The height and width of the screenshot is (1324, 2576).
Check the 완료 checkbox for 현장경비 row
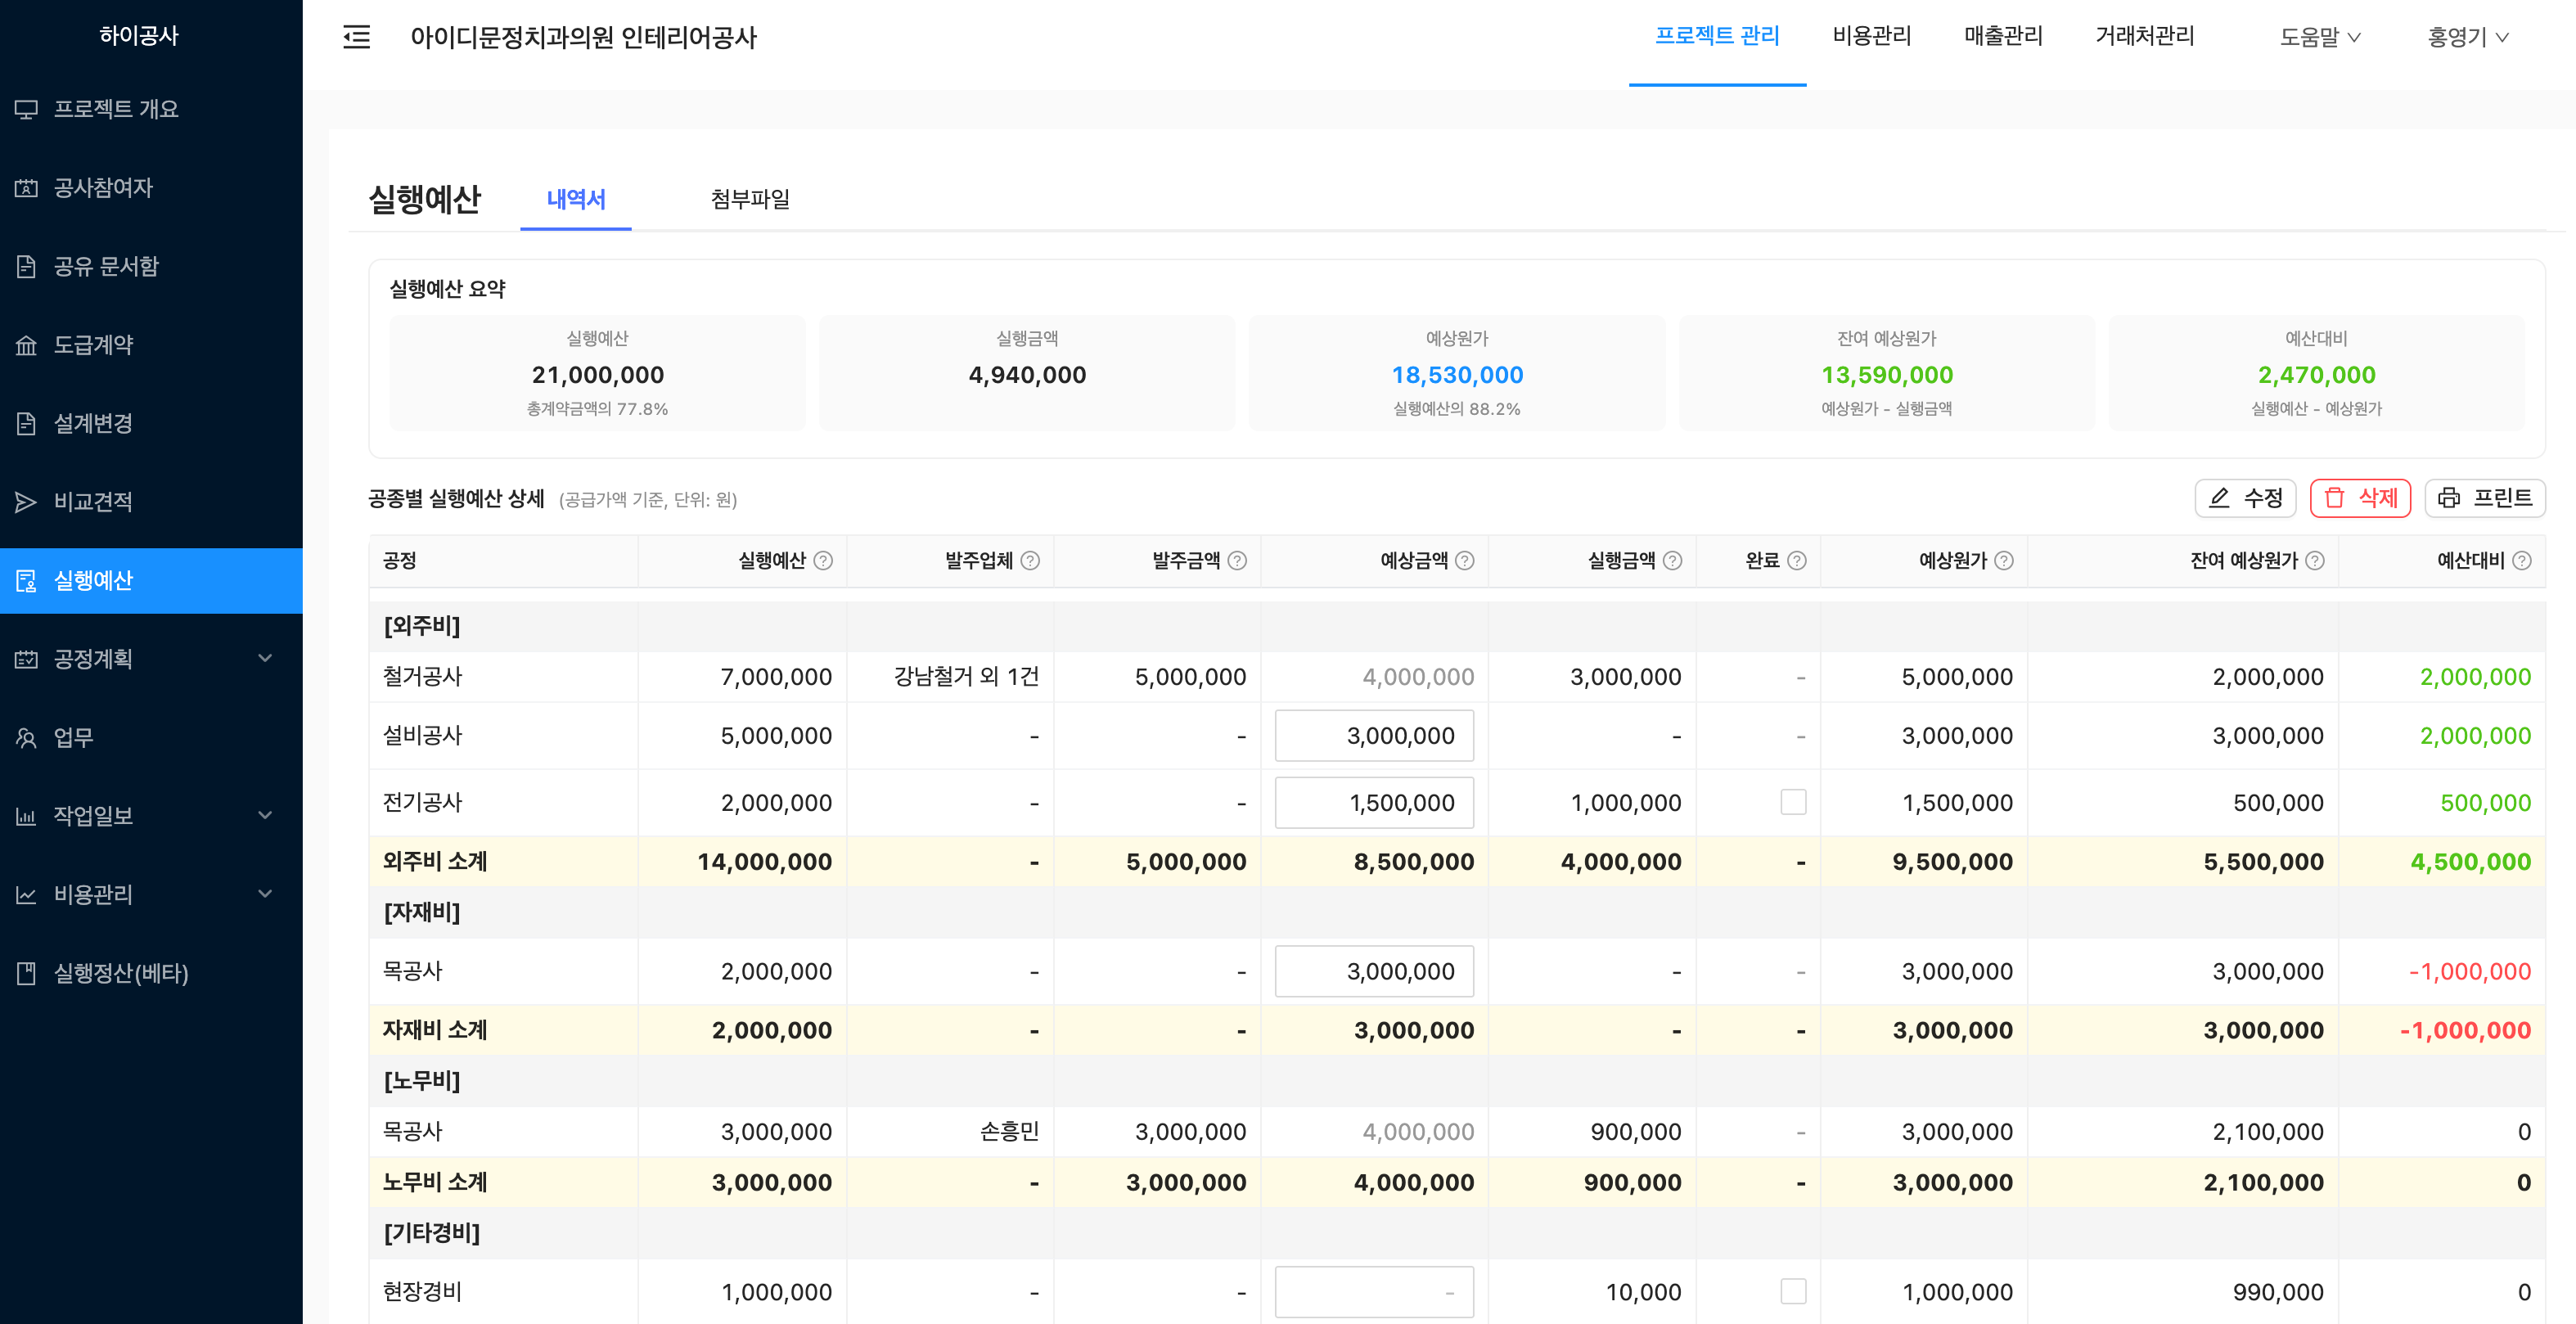(1793, 1291)
